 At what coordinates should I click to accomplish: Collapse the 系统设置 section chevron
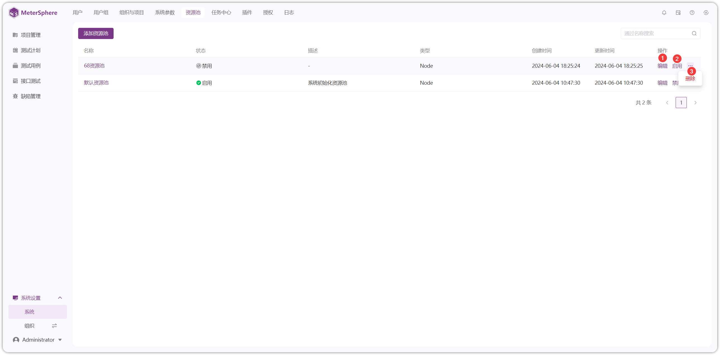click(x=60, y=298)
